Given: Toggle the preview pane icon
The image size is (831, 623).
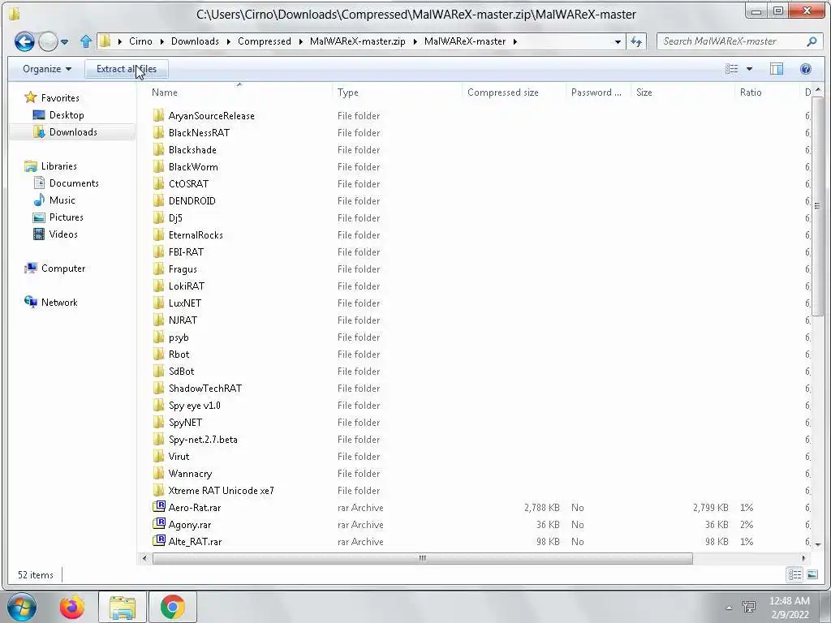Looking at the screenshot, I should (777, 69).
